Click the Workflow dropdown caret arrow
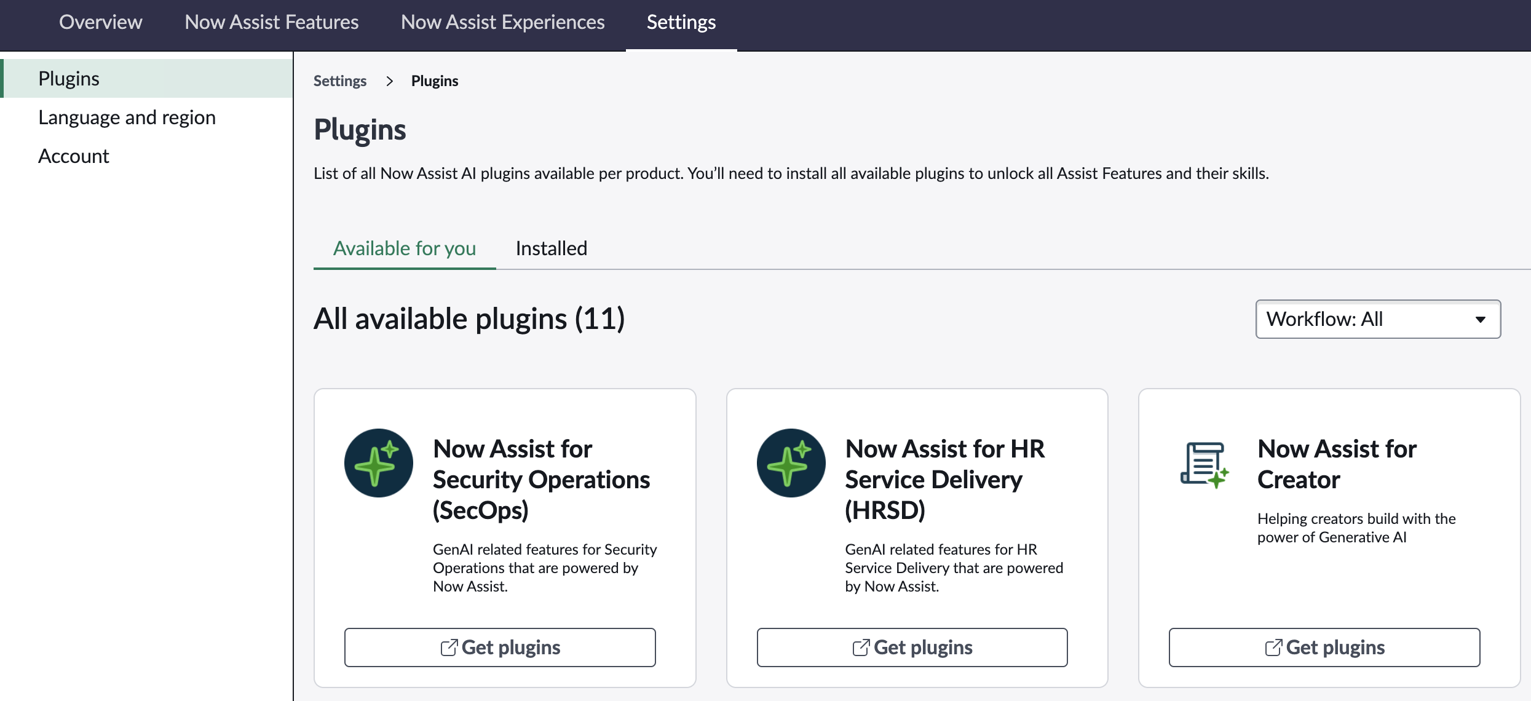This screenshot has width=1531, height=701. [x=1481, y=320]
